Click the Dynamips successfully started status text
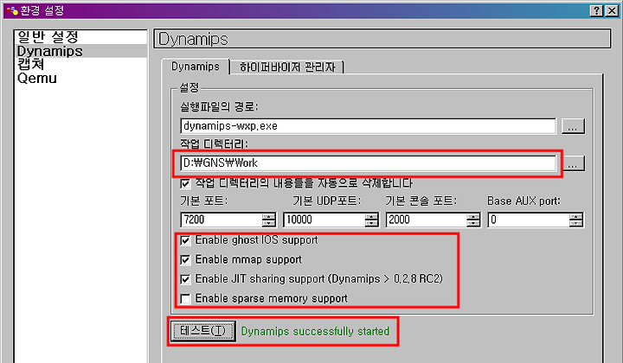 (315, 331)
